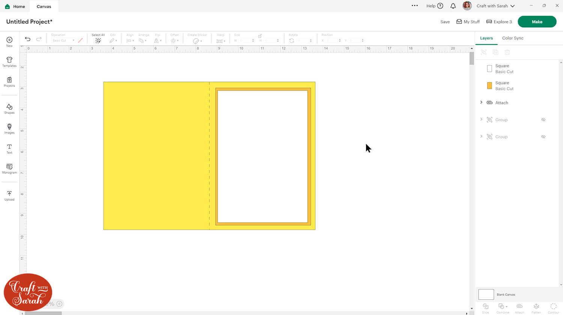563x315 pixels.
Task: Open the Projects panel
Action: (x=9, y=82)
